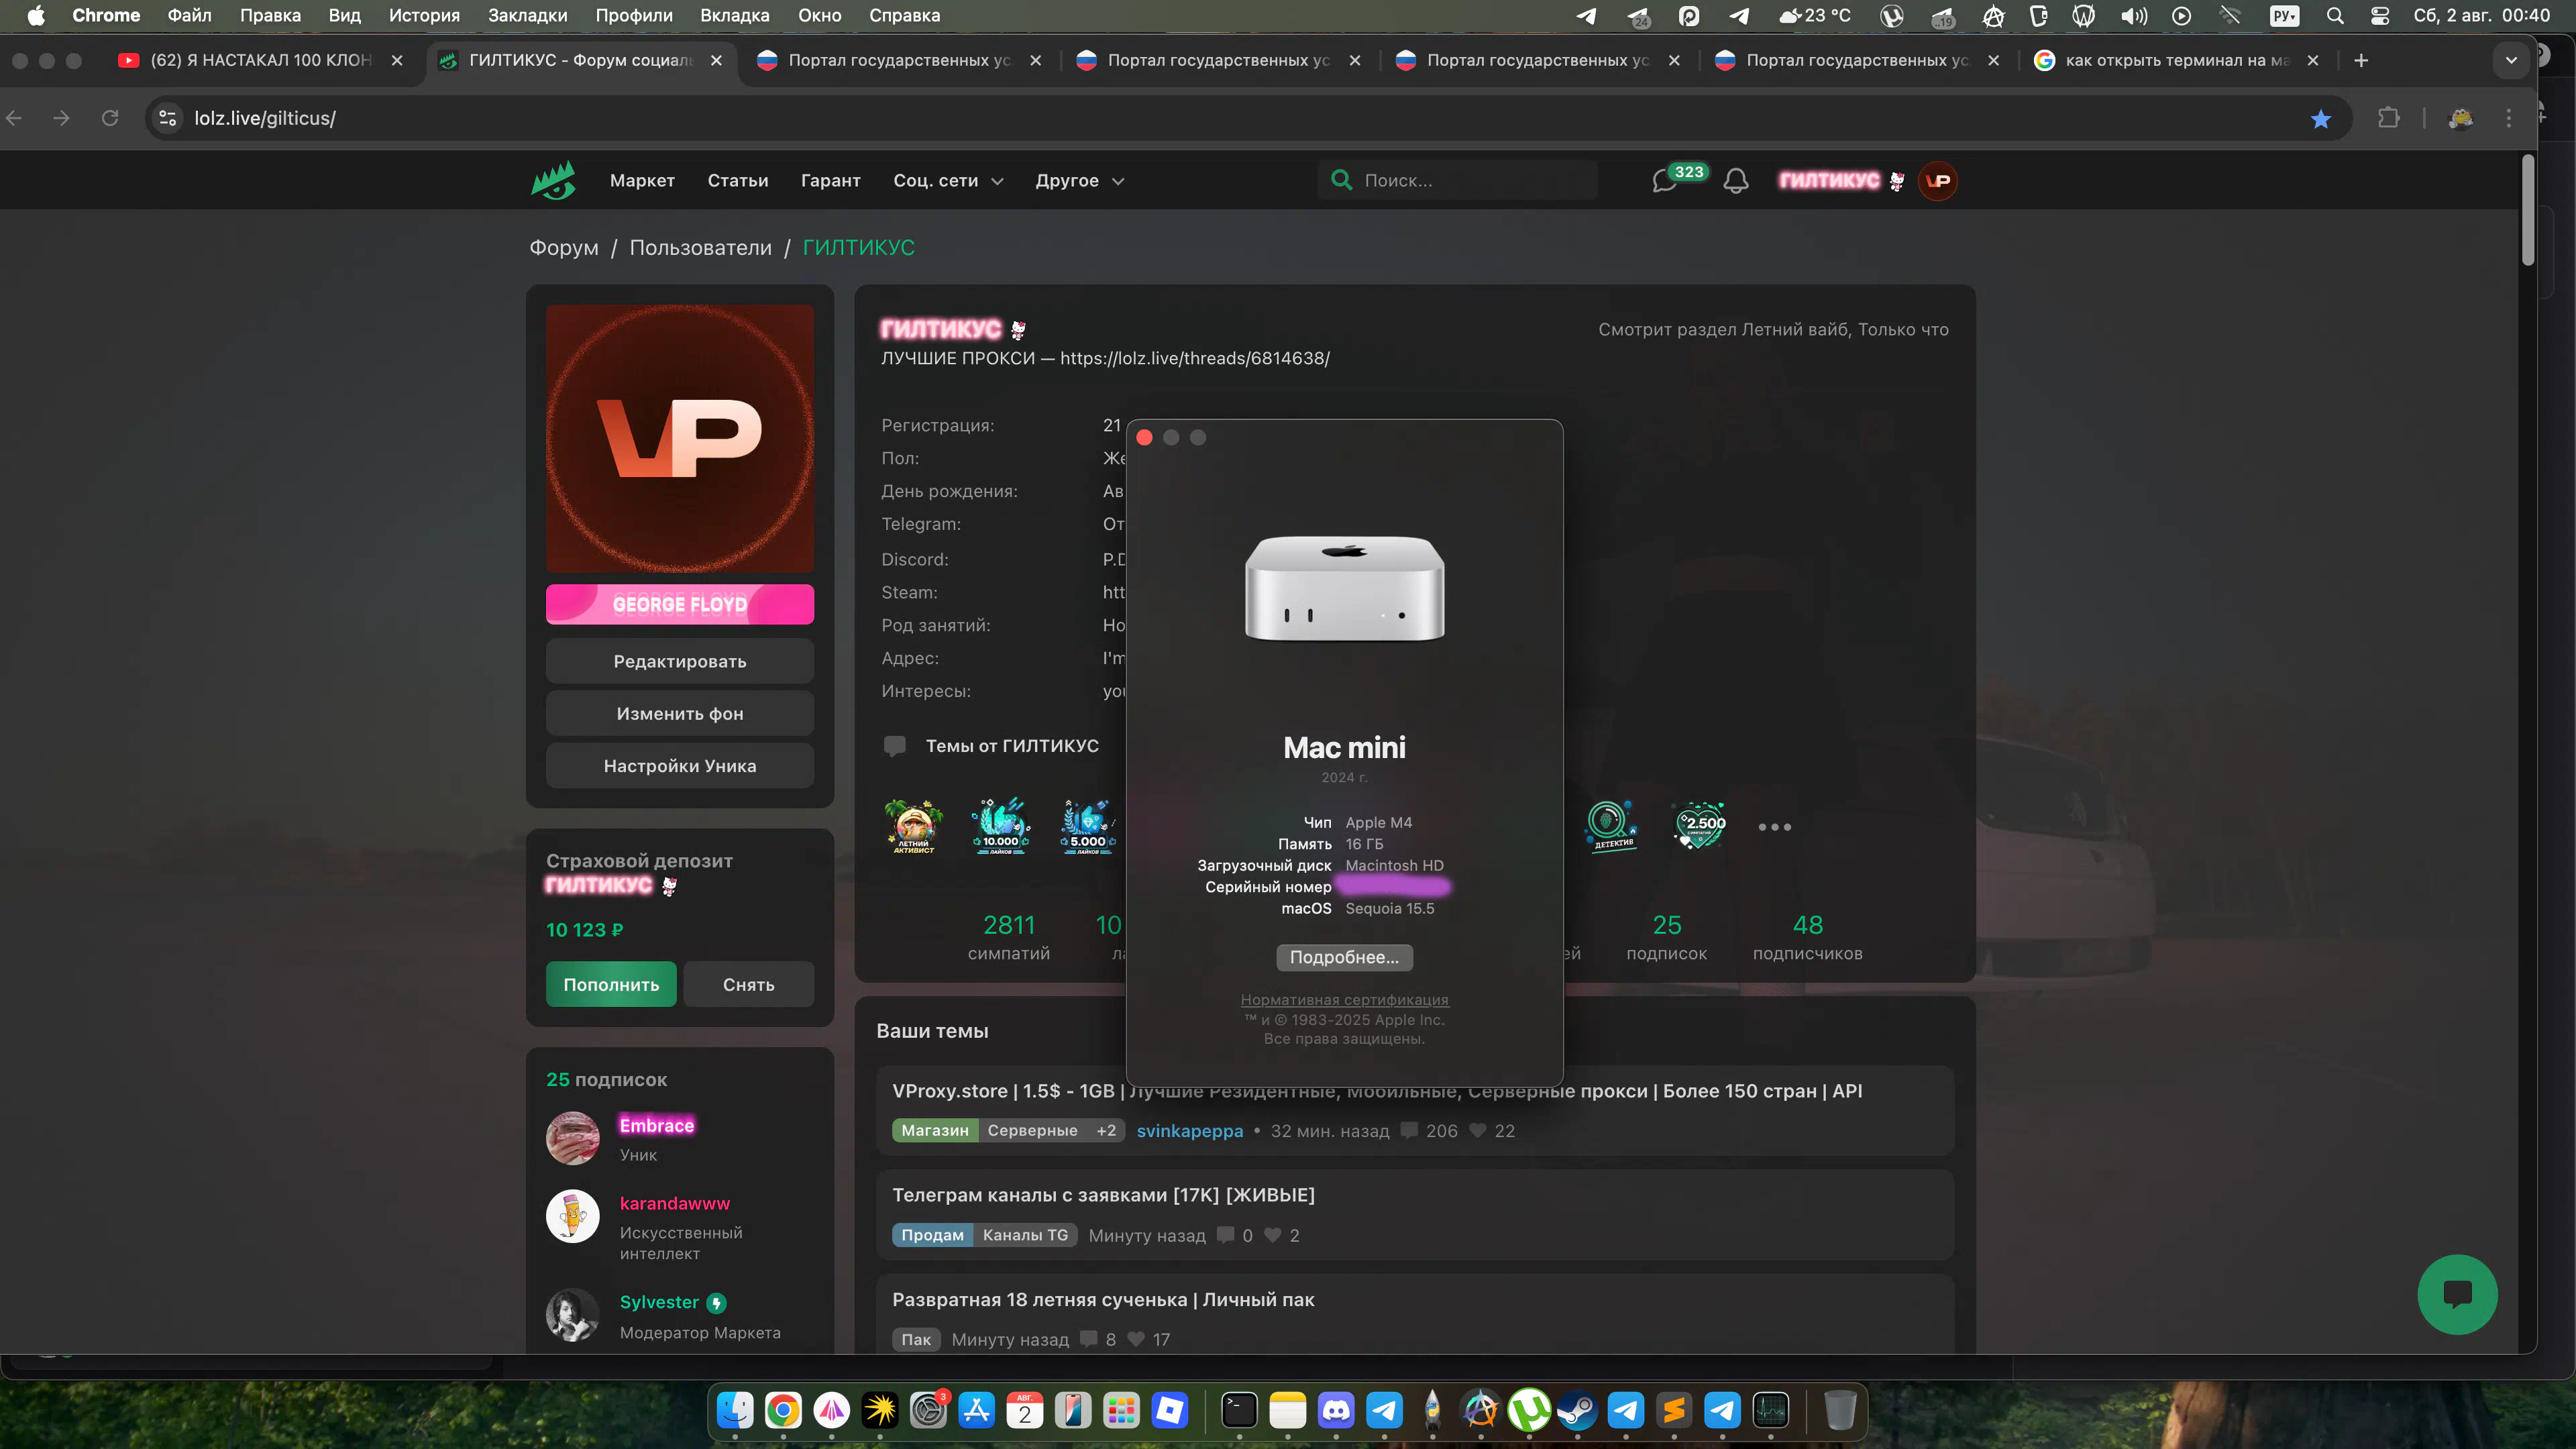The width and height of the screenshot is (2576, 1449).
Task: Open the Пользователи breadcrumb link
Action: tap(700, 247)
